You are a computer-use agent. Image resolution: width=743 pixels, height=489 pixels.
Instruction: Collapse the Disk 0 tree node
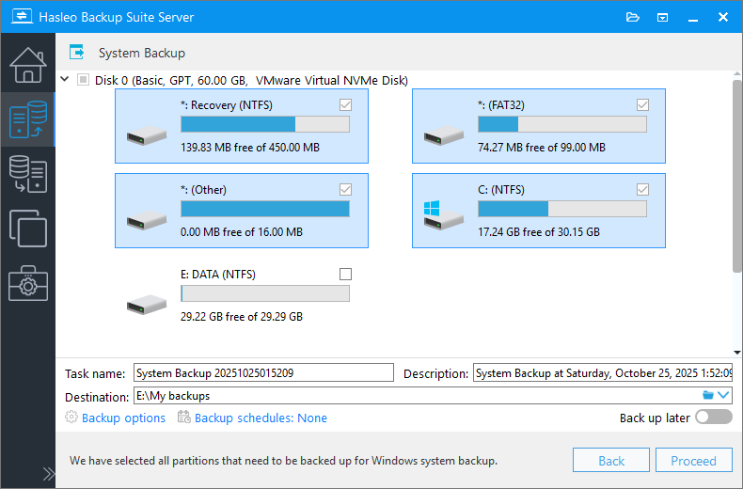65,79
